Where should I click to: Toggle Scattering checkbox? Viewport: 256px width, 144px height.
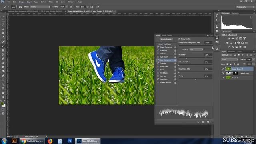pyautogui.click(x=158, y=50)
